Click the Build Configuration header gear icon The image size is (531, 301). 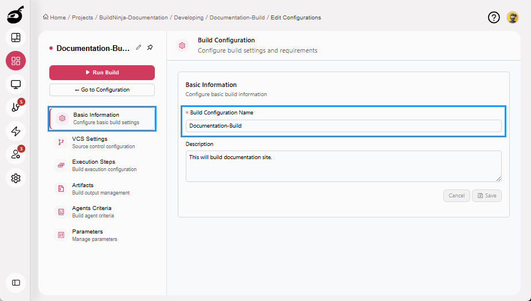pyautogui.click(x=182, y=45)
